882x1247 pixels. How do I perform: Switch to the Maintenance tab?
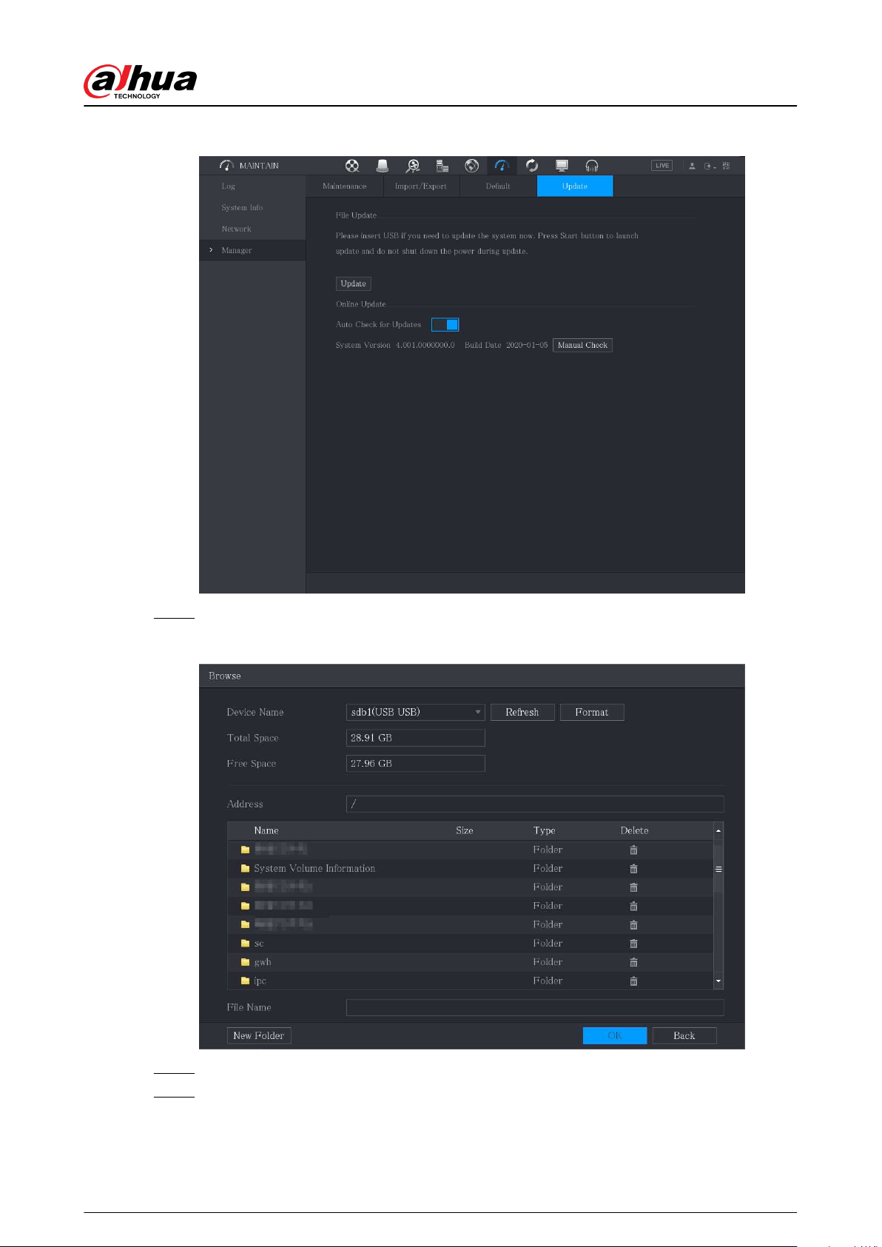(345, 186)
